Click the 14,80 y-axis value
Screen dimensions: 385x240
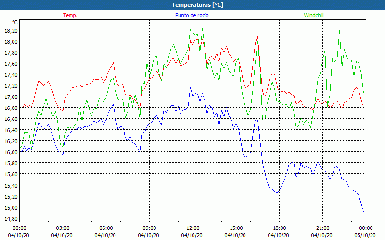click(x=11, y=218)
